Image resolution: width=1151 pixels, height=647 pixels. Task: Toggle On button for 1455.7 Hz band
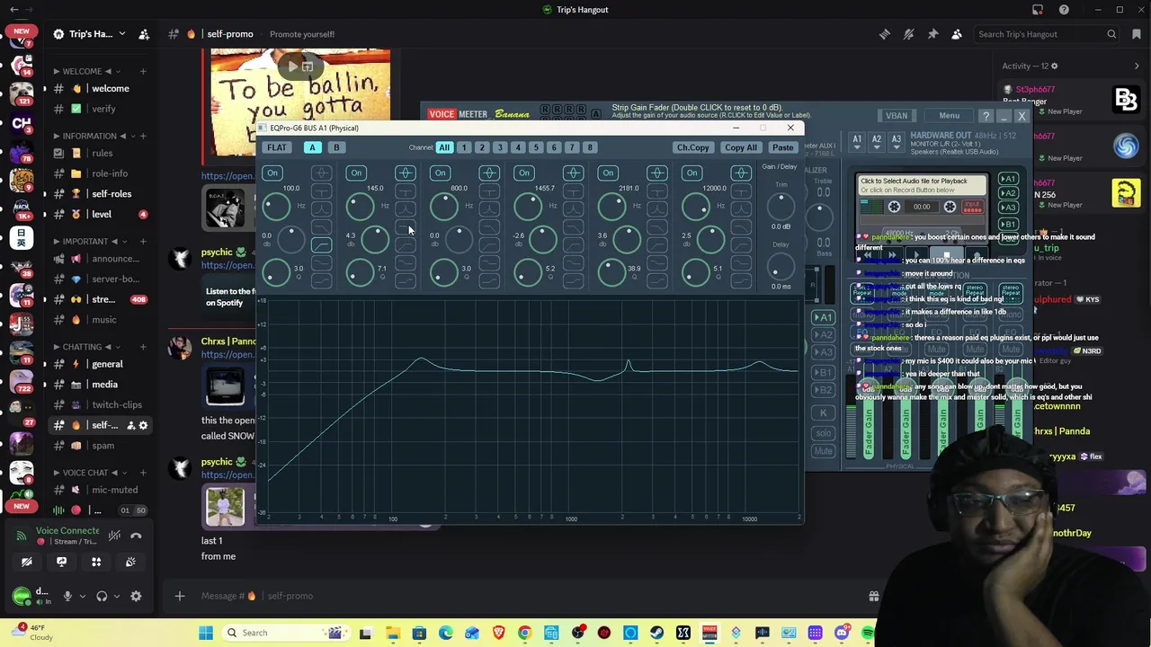[524, 173]
